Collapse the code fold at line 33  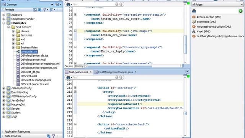click(75, 47)
